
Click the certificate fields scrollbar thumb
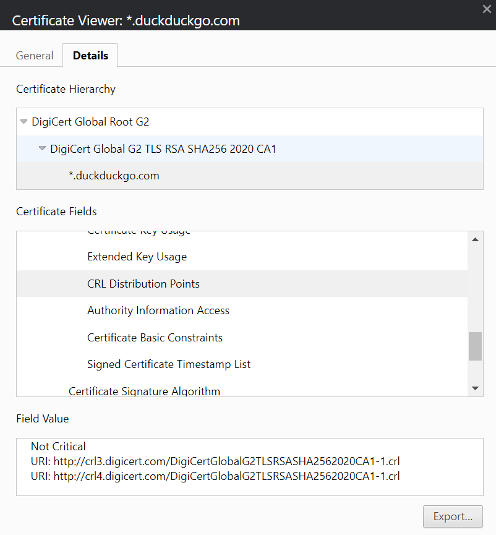pyautogui.click(x=475, y=346)
